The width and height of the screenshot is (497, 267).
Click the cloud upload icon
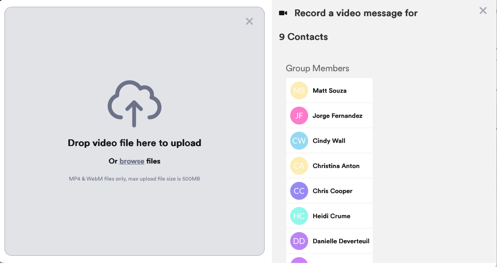(135, 103)
